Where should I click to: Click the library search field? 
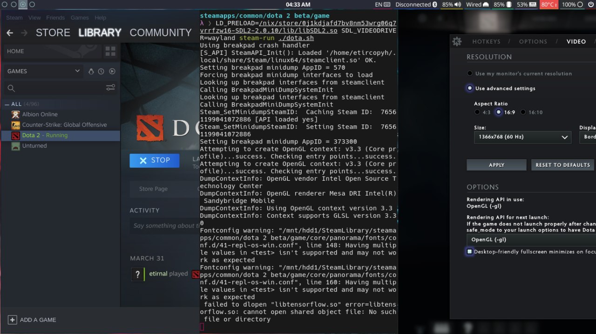point(60,88)
